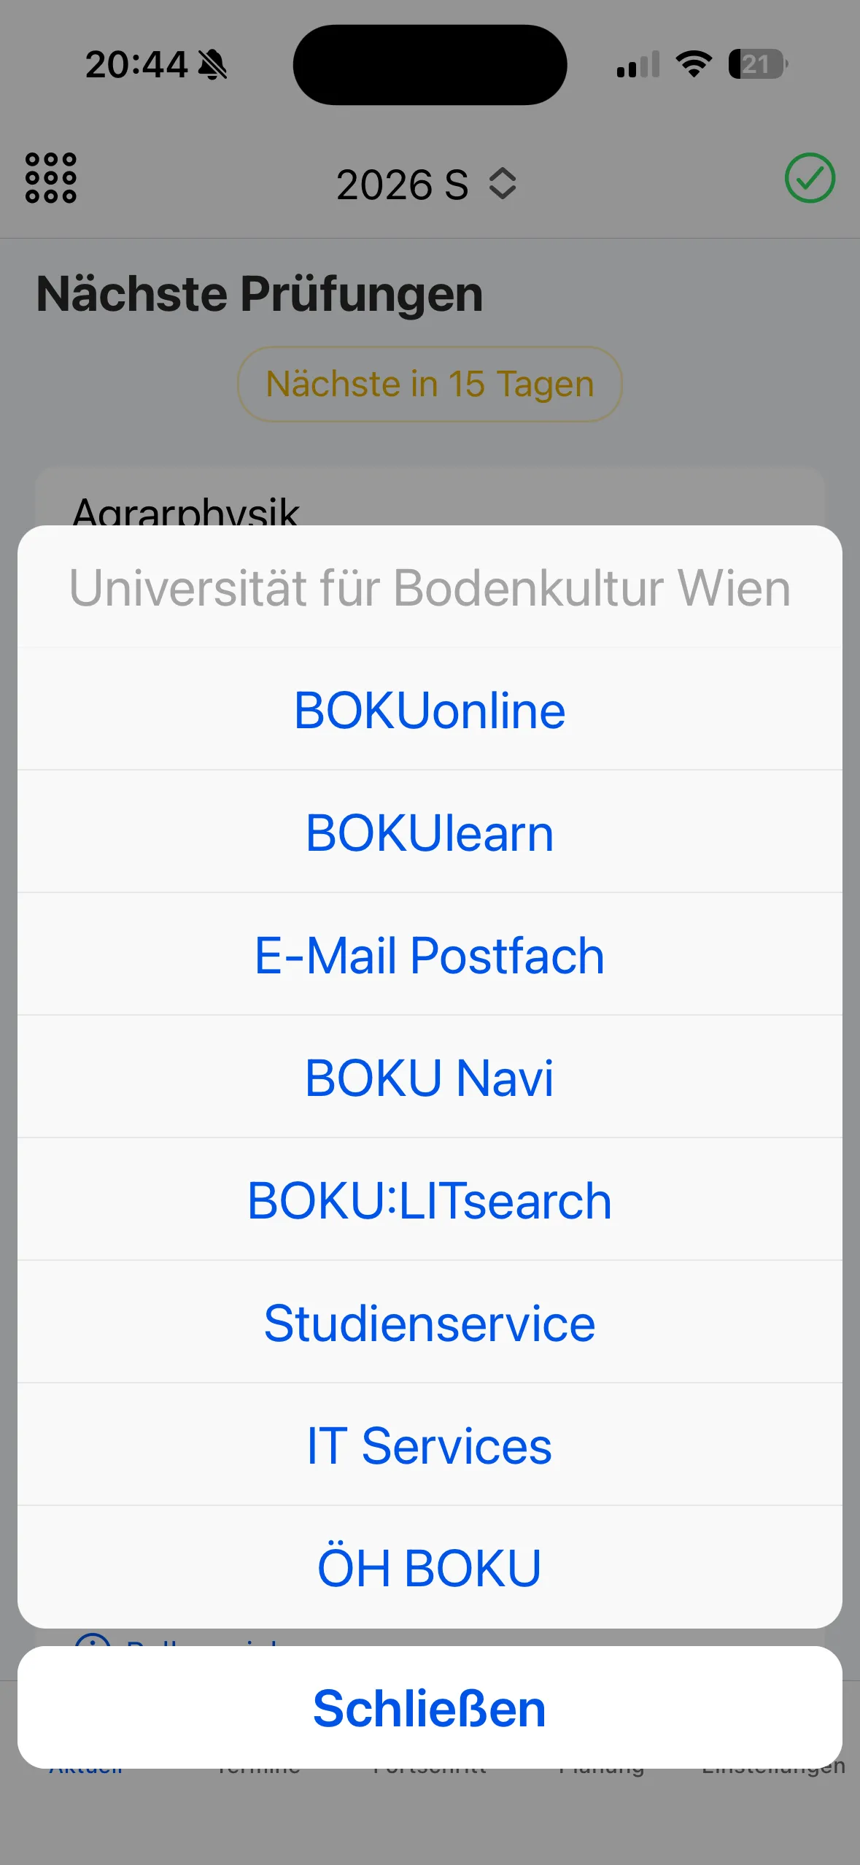Tap the battery indicator icon

click(756, 65)
